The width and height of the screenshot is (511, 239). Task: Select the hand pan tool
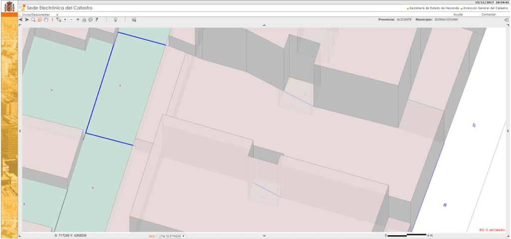point(45,19)
